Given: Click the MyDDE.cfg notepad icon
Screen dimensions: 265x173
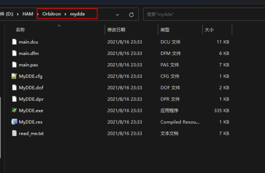Looking at the screenshot, I should point(14,76).
